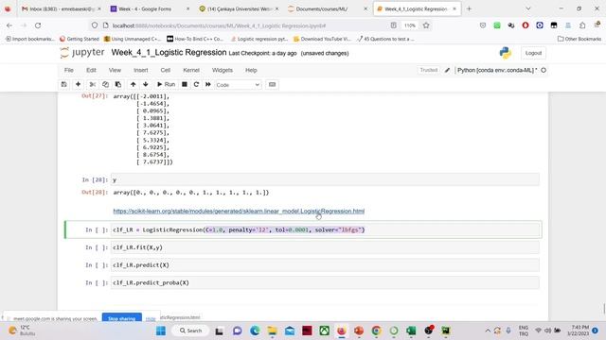606x340 pixels.
Task: Select the LogisticRegression constructor code cell
Action: (325, 229)
